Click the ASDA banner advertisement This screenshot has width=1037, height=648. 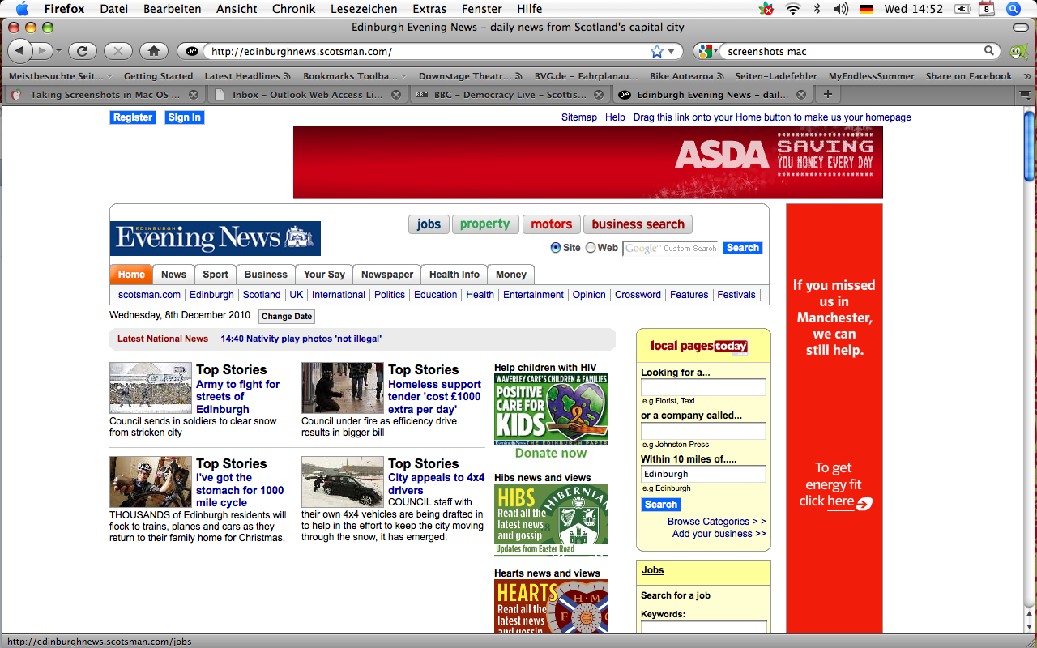coord(588,163)
